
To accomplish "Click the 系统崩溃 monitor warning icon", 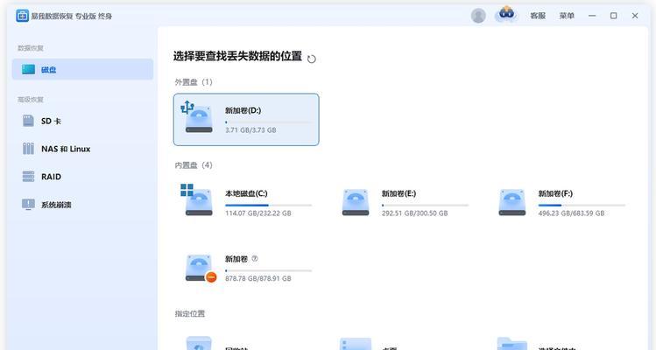I will tap(28, 205).
